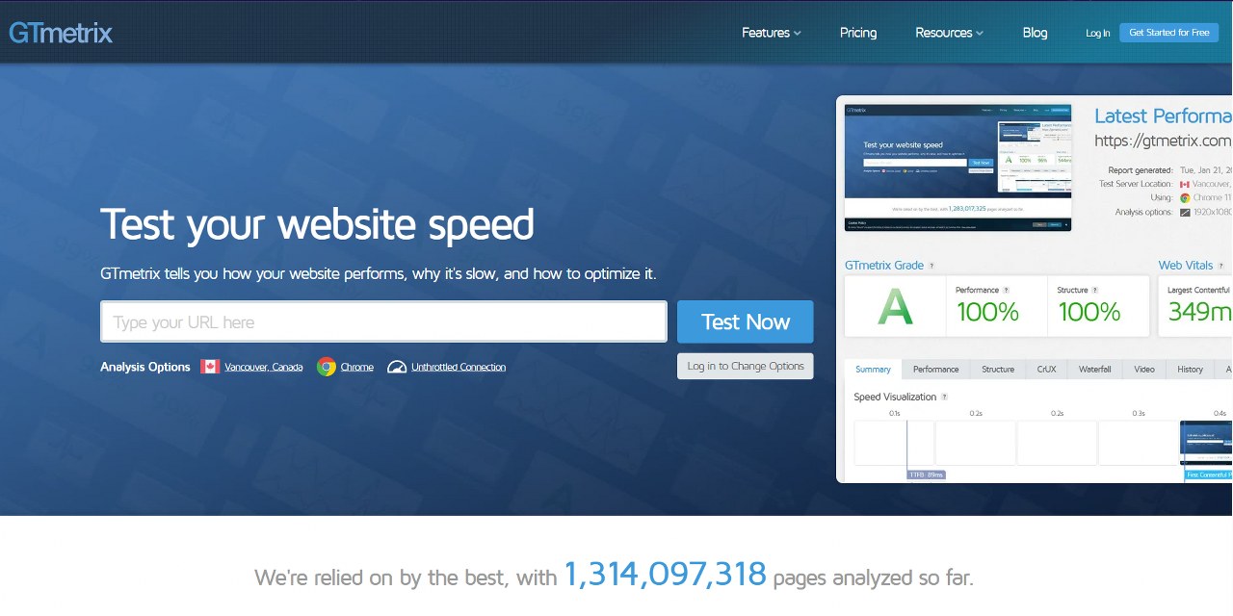Click the help icon beside Structure score label
Screen dimensions: 1233x616
1095,290
